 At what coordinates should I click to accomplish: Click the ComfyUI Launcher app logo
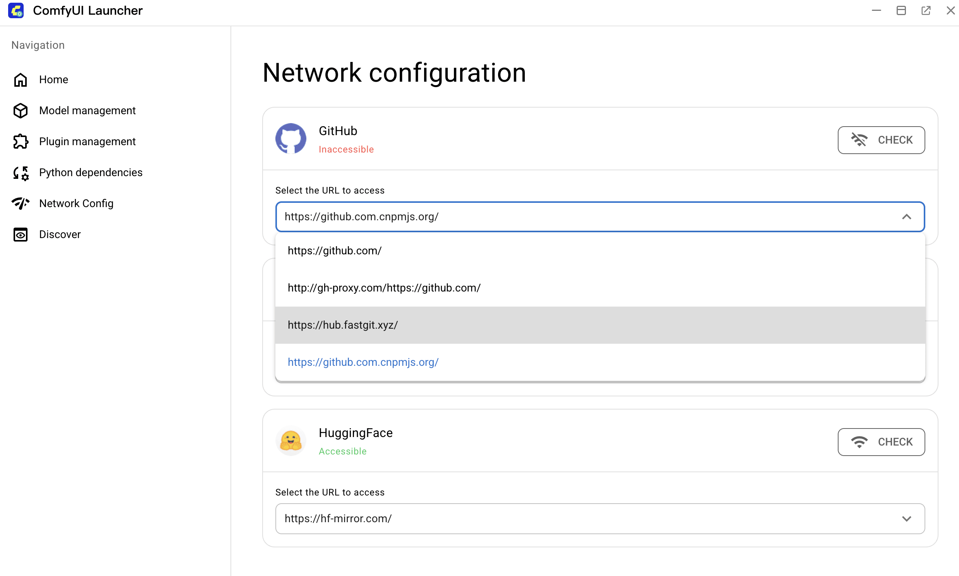pos(16,10)
